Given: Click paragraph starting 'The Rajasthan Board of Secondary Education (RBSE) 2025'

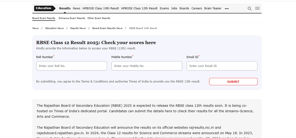Looking at the screenshot, I should [145, 111].
